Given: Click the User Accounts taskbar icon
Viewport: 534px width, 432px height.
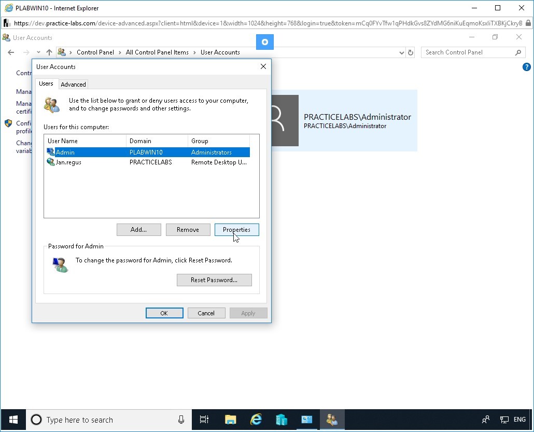Looking at the screenshot, I should point(332,420).
